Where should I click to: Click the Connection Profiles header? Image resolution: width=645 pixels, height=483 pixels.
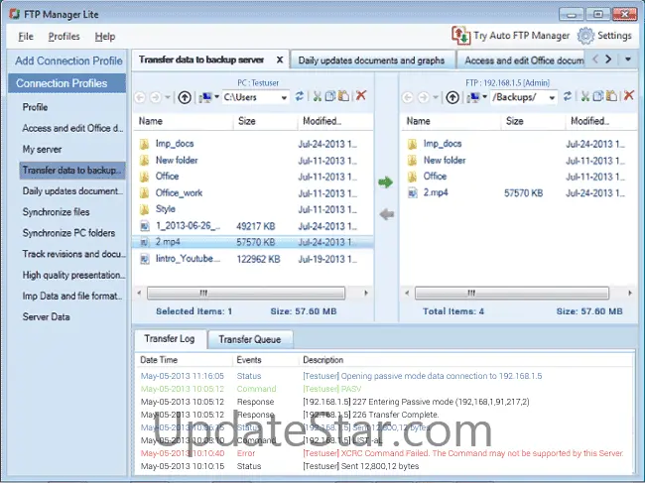pyautogui.click(x=67, y=83)
